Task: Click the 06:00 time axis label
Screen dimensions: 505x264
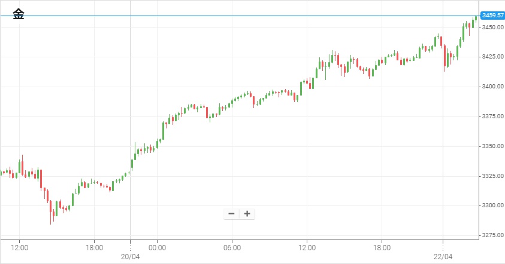Action: click(232, 248)
